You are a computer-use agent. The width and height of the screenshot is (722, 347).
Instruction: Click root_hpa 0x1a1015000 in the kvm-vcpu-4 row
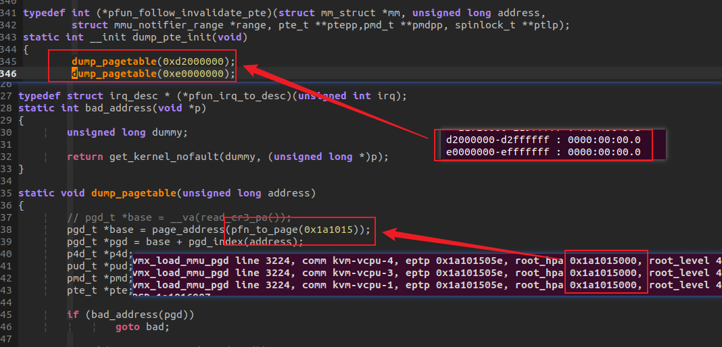578,261
